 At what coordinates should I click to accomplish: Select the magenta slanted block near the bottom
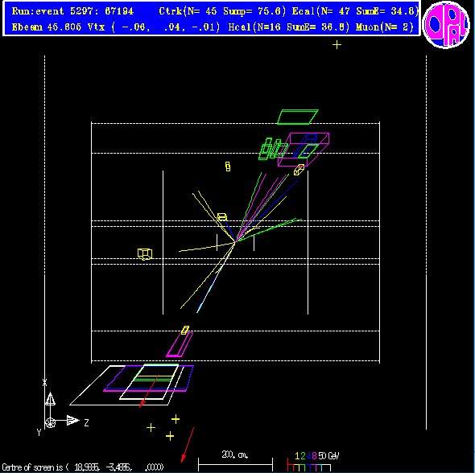pos(180,344)
